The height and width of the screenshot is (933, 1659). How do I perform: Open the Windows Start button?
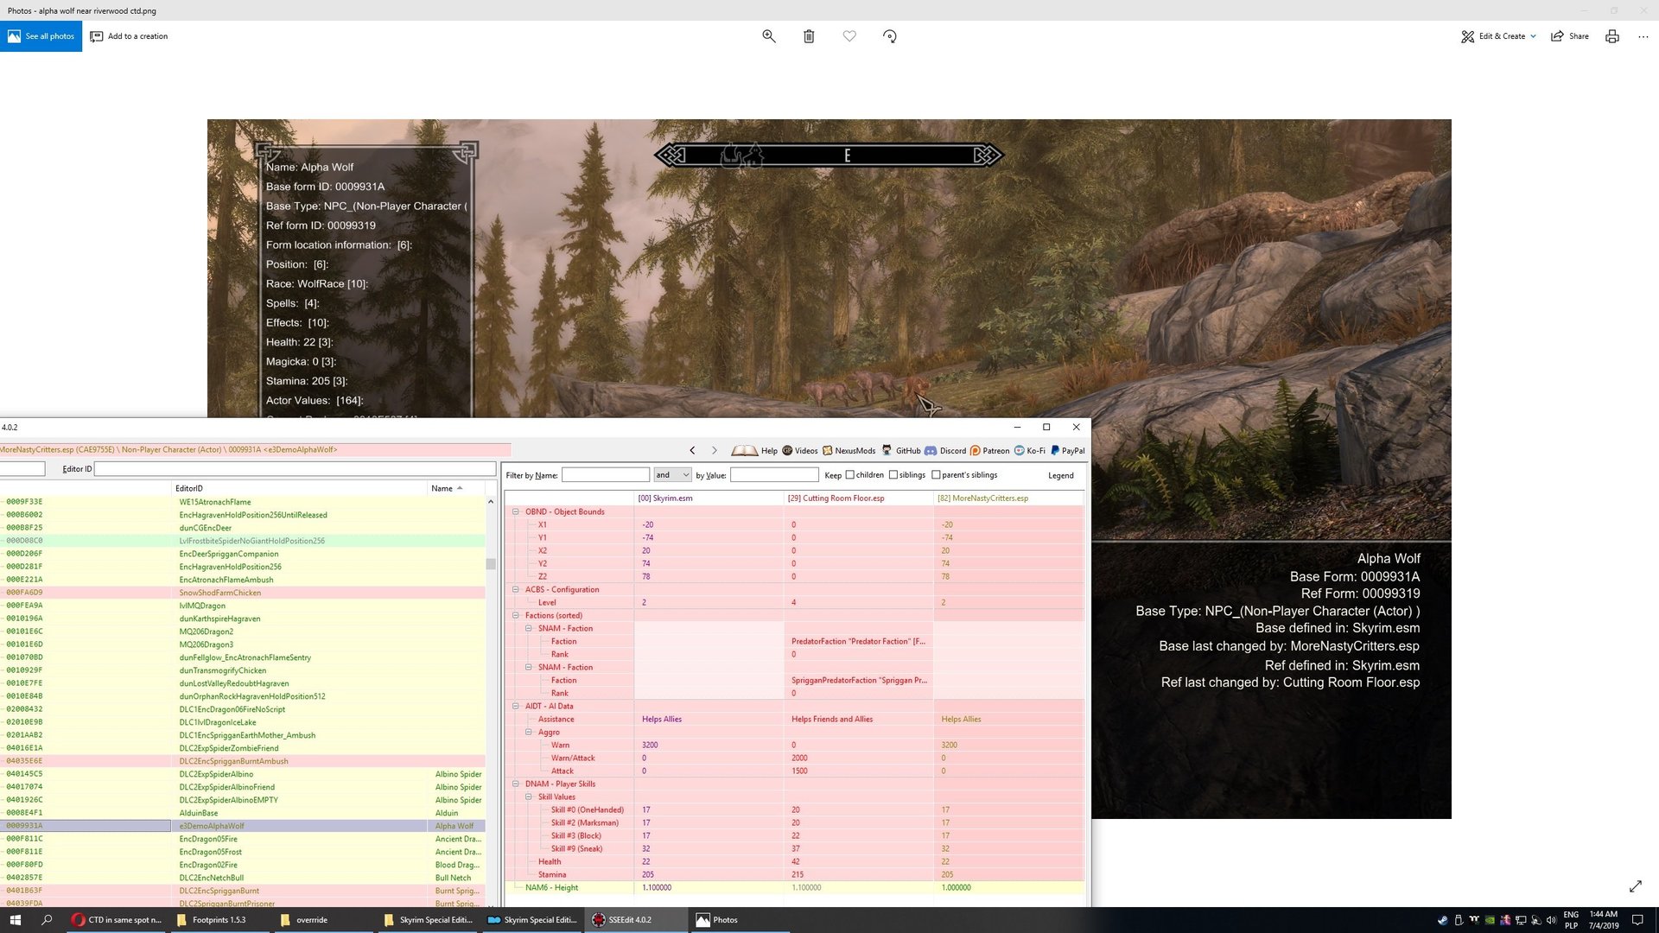click(x=15, y=920)
